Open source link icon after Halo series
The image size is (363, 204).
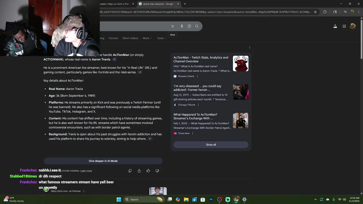tap(140, 72)
